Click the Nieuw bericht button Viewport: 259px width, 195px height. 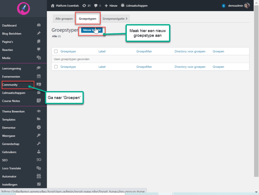[x=92, y=30]
